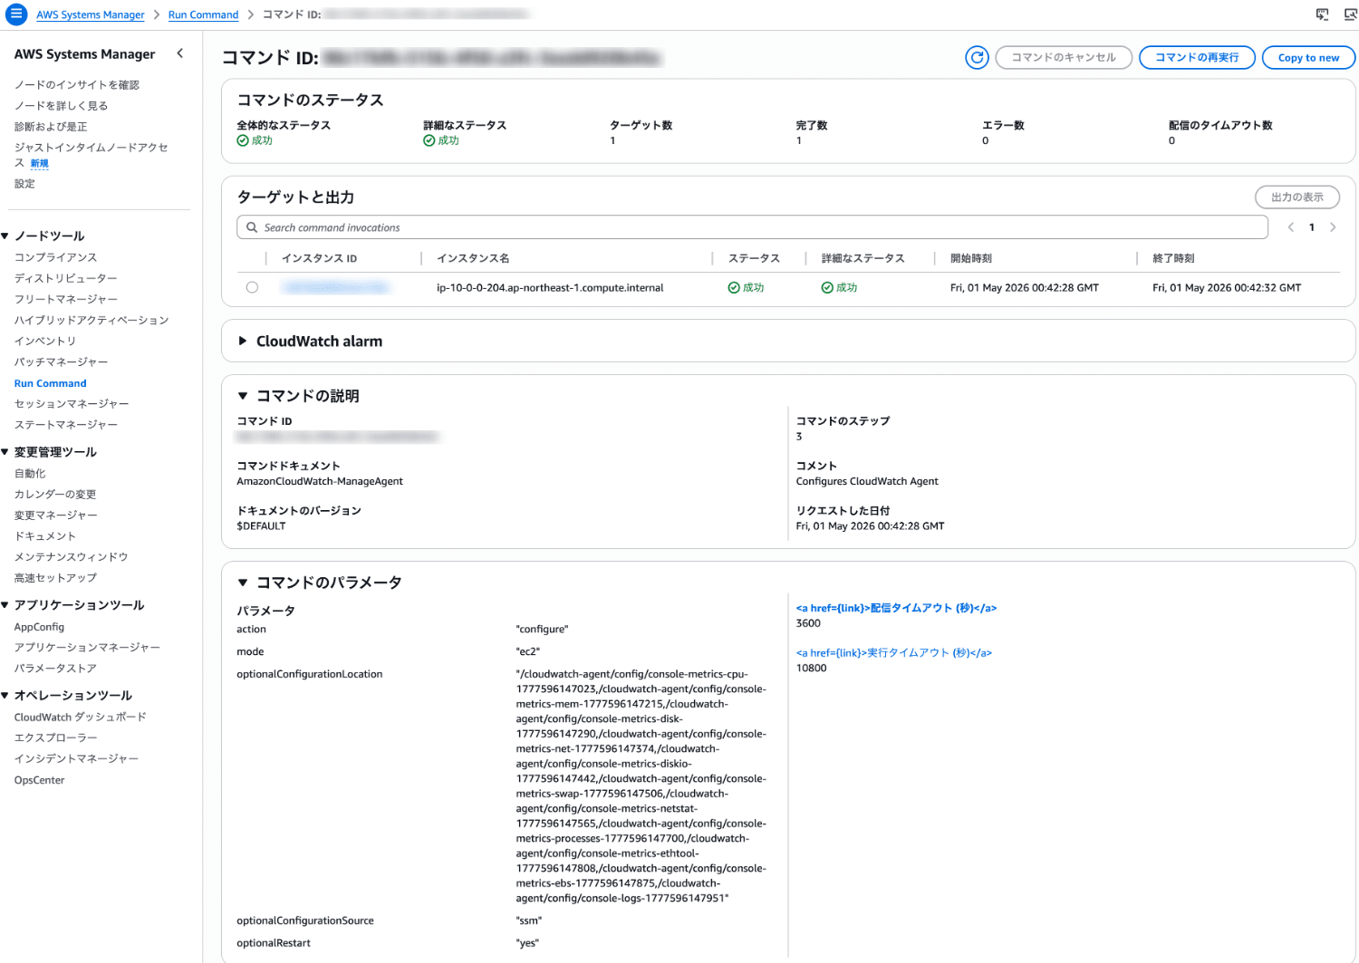Open 診断および是正 in sidebar
The image size is (1359, 963).
[x=51, y=127]
